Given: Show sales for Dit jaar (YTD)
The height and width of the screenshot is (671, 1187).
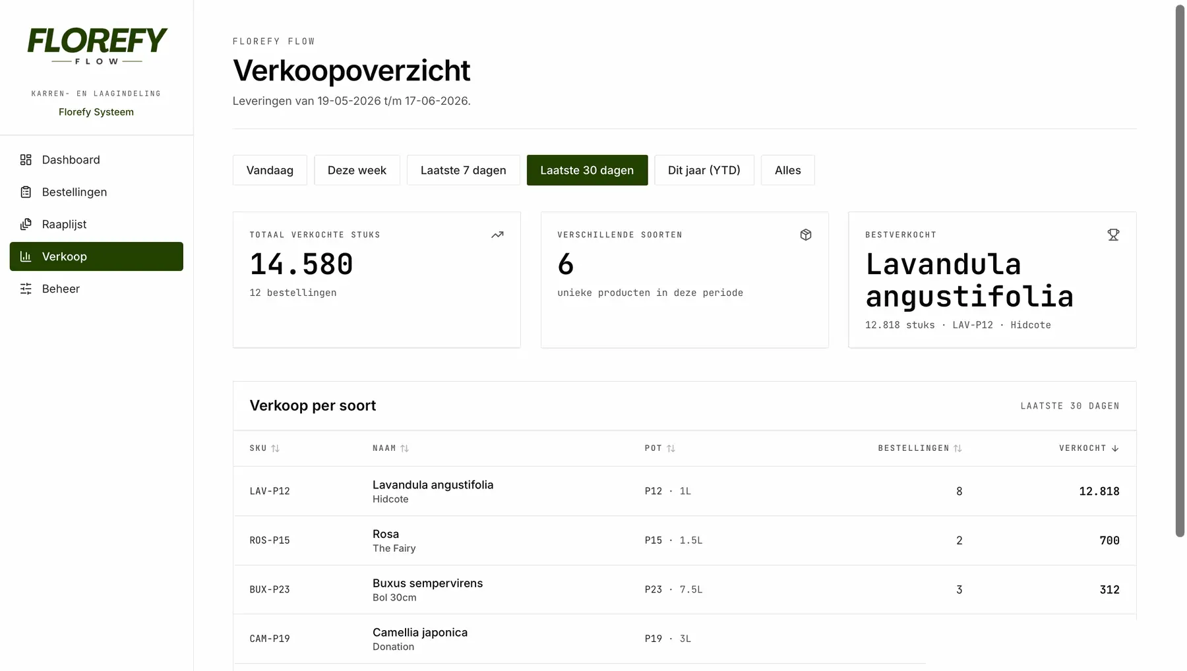Looking at the screenshot, I should coord(704,170).
